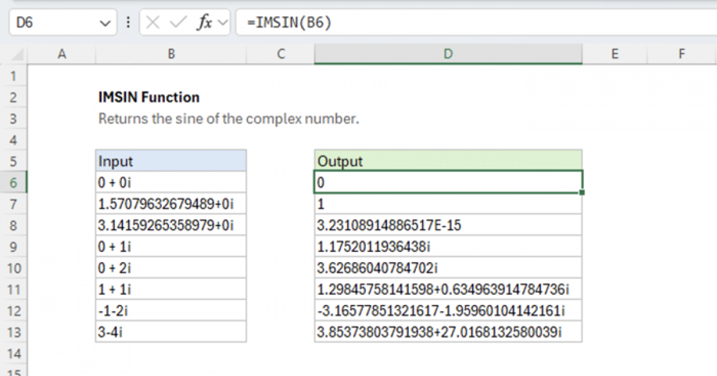Click the green fill handle on cell D6
The image size is (717, 376).
click(581, 193)
